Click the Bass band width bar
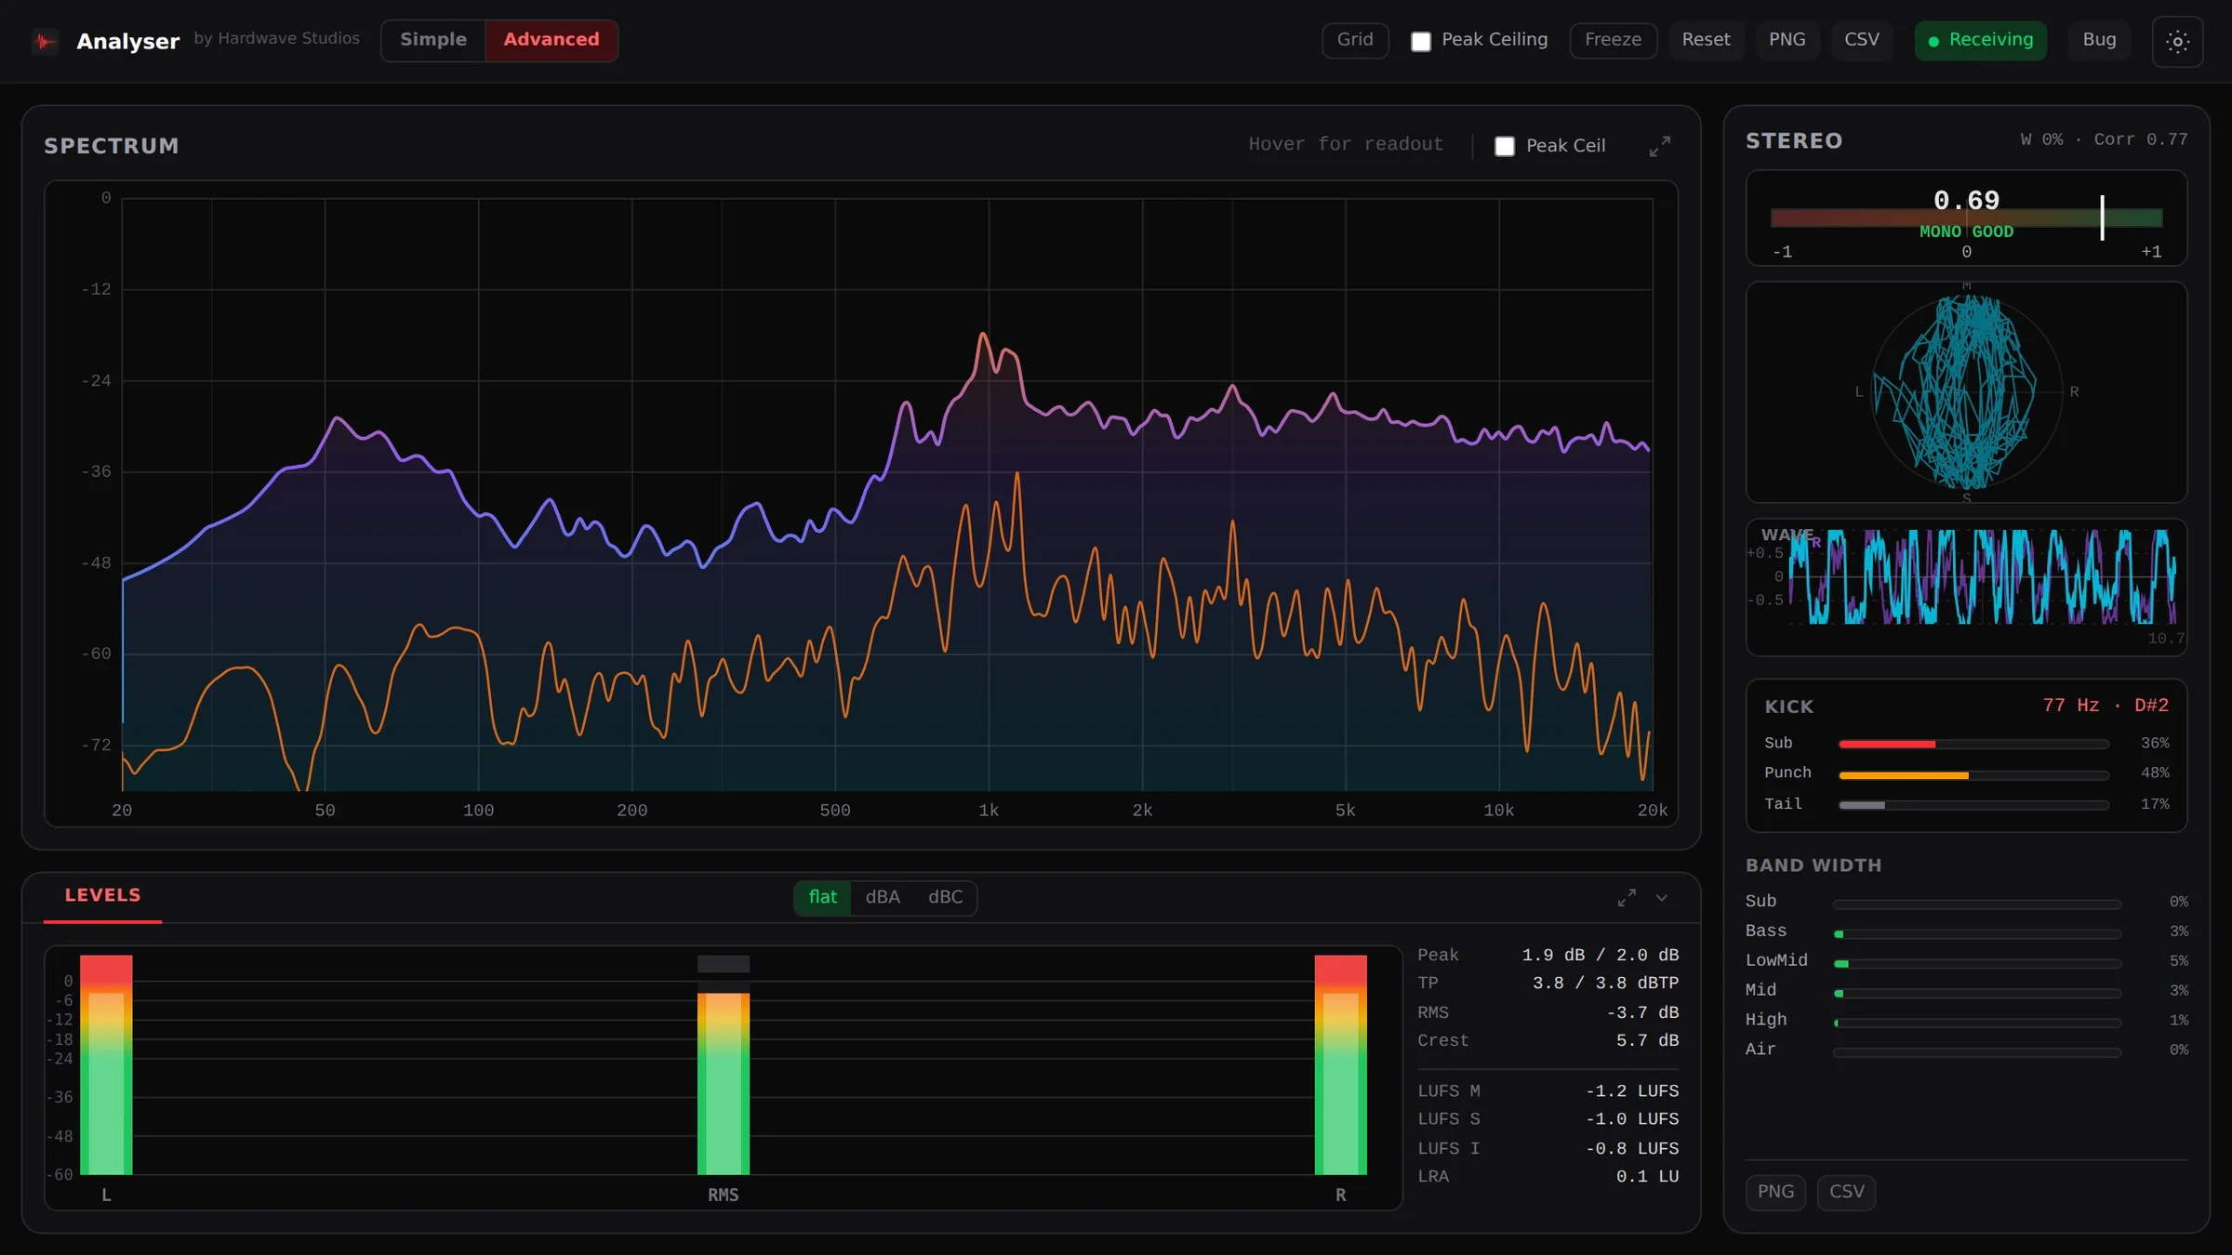Viewport: 2232px width, 1255px height. (x=1977, y=934)
